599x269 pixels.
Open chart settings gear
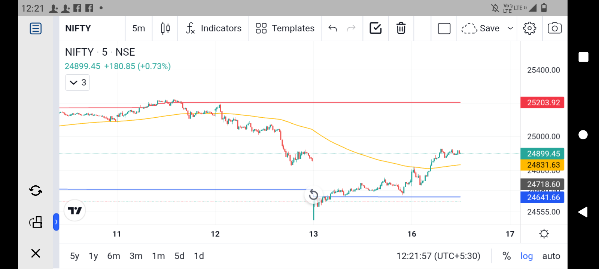pyautogui.click(x=529, y=28)
